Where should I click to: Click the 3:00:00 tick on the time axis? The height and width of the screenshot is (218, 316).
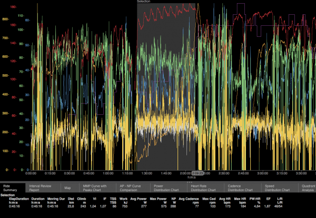(262, 173)
